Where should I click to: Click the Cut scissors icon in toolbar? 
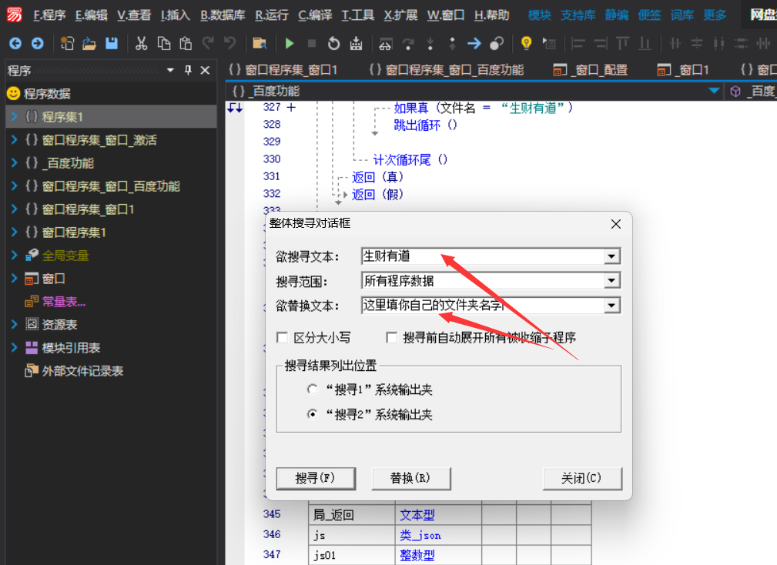141,43
